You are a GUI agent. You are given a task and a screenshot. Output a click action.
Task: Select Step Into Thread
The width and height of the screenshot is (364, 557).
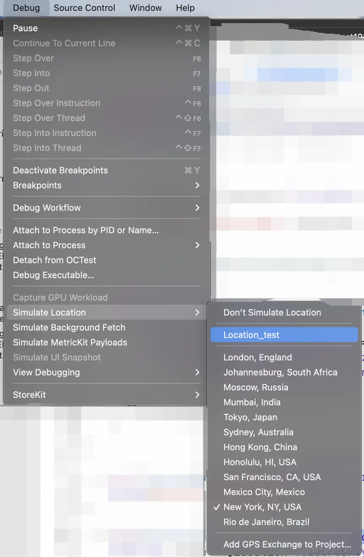pos(107,148)
